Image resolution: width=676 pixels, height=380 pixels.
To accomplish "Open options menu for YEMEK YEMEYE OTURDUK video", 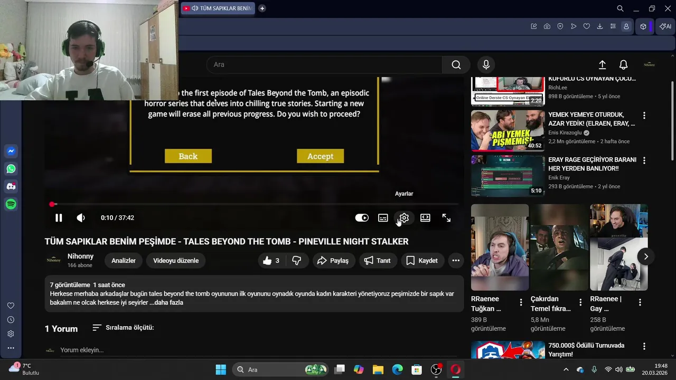I will pos(644,115).
